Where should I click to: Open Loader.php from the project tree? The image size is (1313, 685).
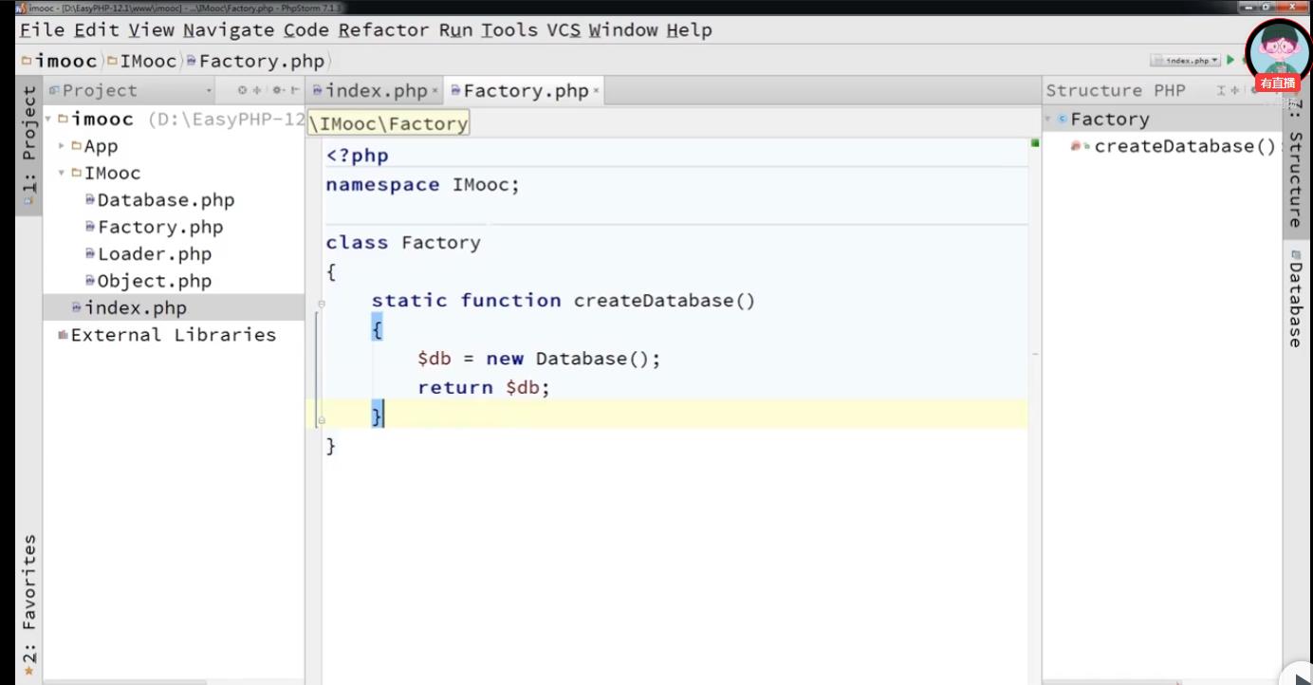tap(154, 254)
